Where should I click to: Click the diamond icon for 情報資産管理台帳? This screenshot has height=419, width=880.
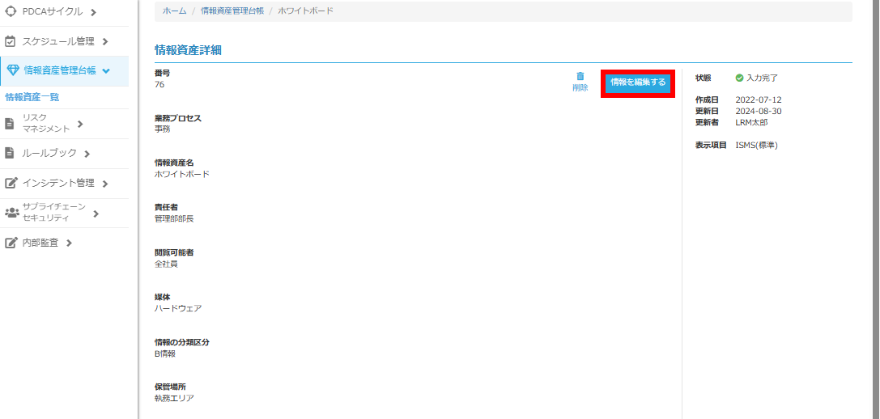(x=12, y=71)
